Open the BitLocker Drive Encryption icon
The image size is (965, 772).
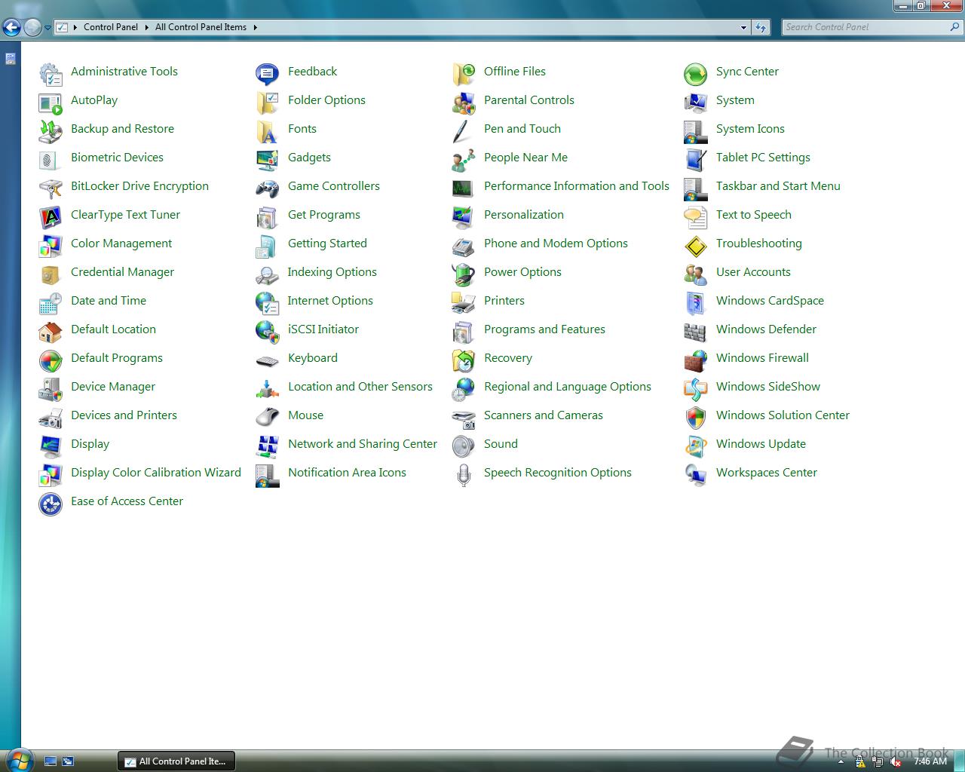[x=51, y=188]
